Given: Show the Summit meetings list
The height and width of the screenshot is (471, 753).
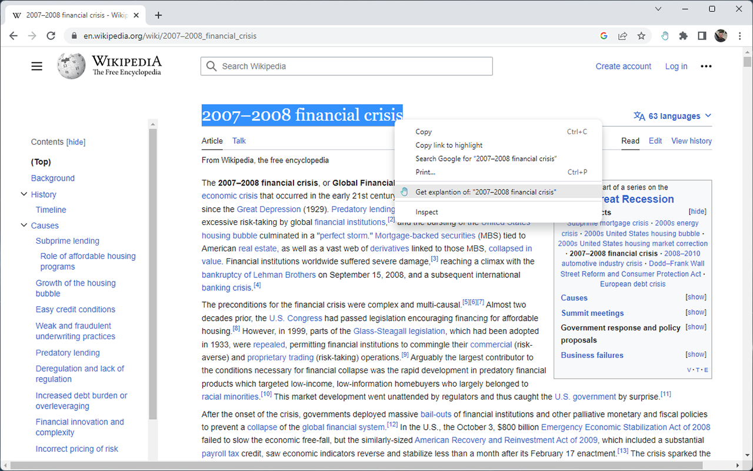Looking at the screenshot, I should pyautogui.click(x=695, y=312).
